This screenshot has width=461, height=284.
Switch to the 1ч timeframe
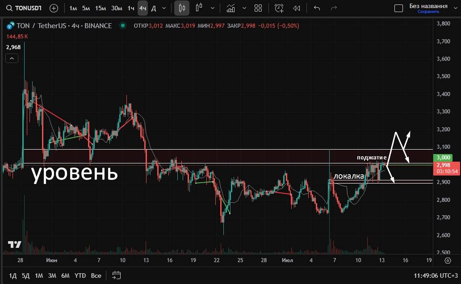(131, 8)
